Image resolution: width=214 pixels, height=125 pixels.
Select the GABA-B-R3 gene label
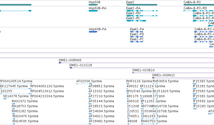pos(192,2)
